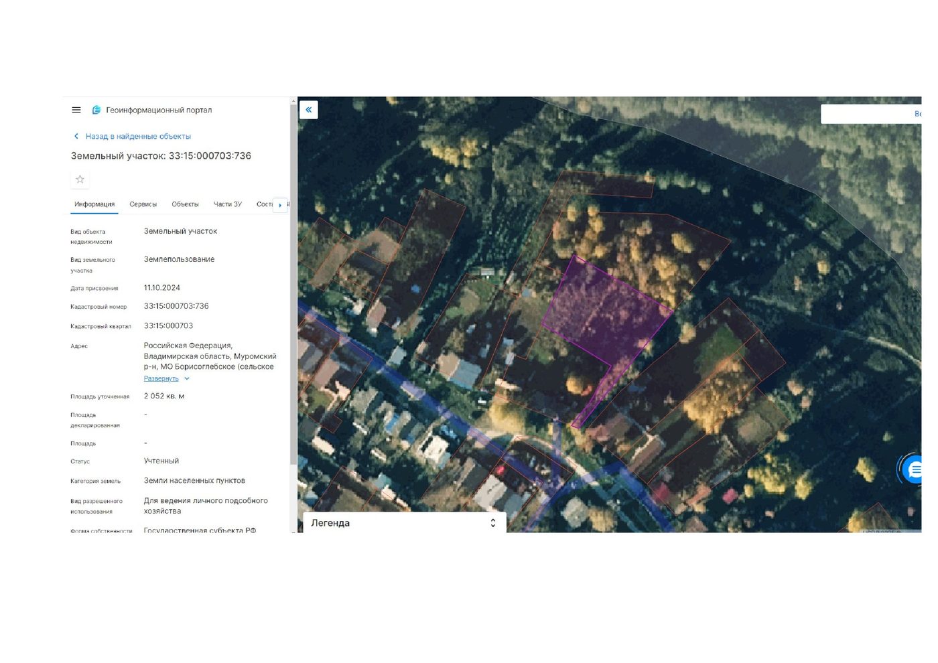Open the Объекты tab
The image size is (938, 663).
pyautogui.click(x=185, y=204)
